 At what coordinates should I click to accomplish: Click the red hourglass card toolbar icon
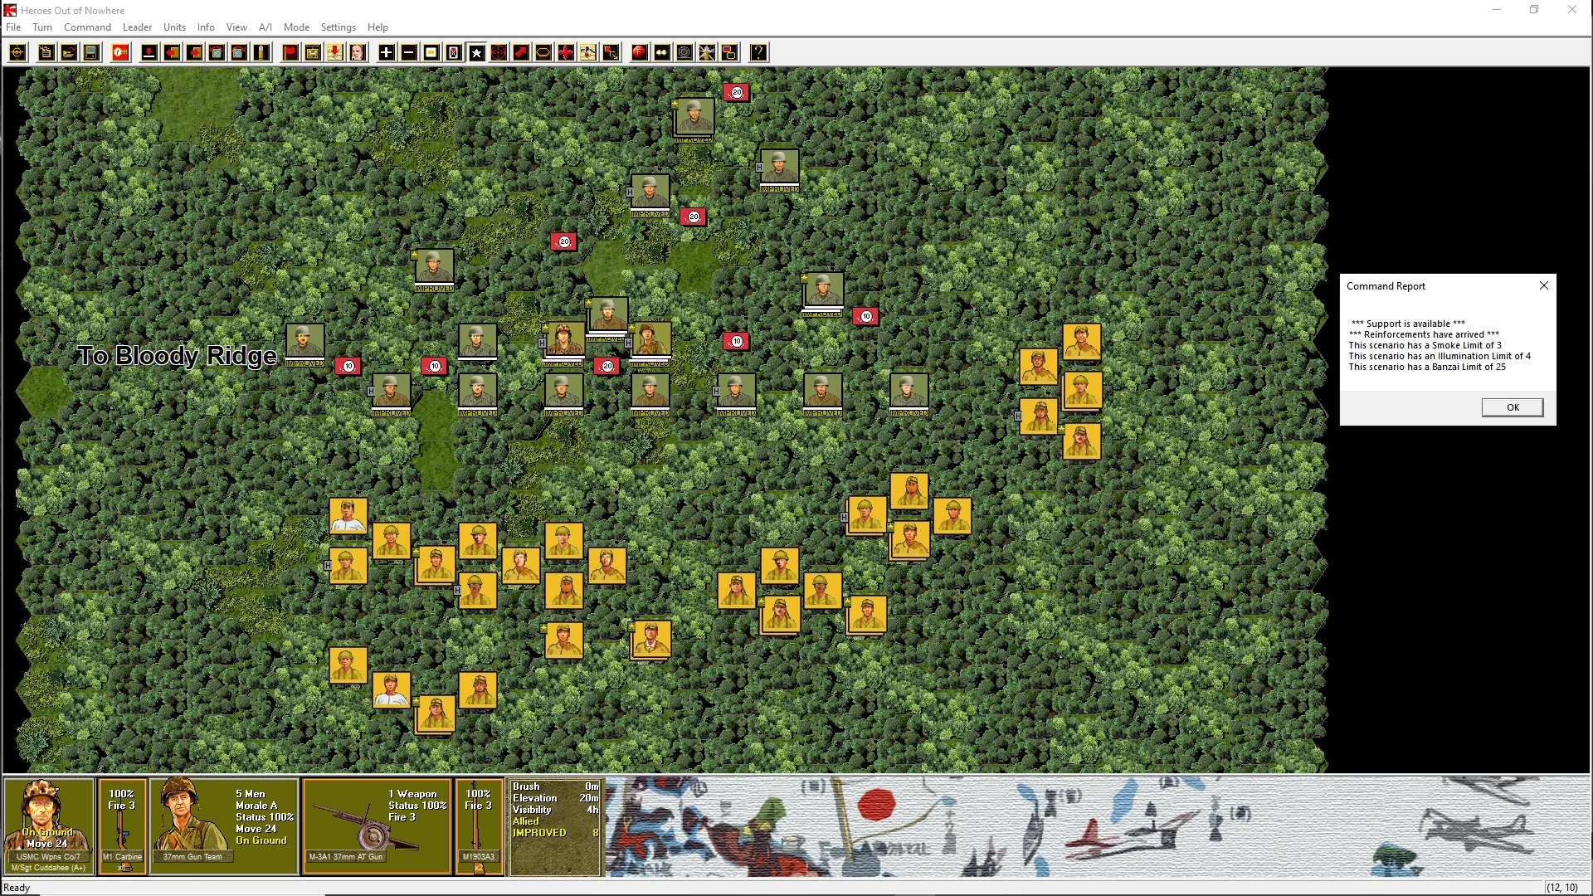point(454,53)
